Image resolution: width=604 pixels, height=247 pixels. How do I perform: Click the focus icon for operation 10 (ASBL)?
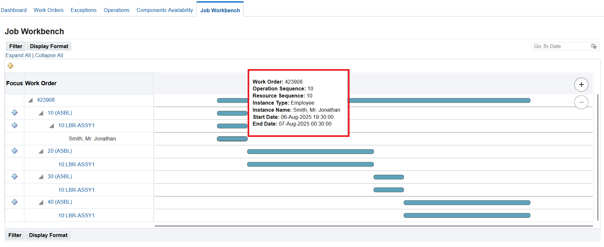[x=15, y=113]
